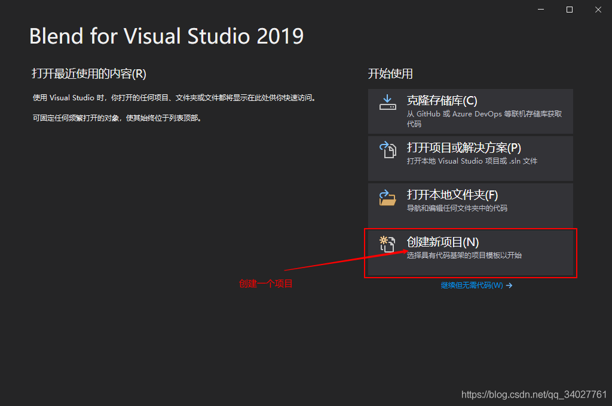Screen dimensions: 612x406
Task: Minimize the Blend start window
Action: [x=541, y=10]
